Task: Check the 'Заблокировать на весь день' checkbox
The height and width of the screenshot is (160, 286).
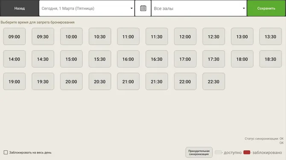Action: [x=6, y=152]
